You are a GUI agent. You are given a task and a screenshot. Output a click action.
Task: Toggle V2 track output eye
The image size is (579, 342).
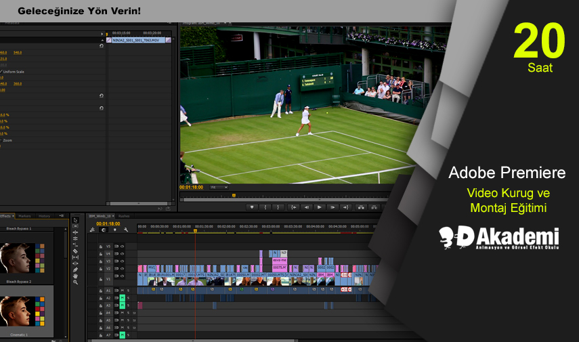pos(122,268)
